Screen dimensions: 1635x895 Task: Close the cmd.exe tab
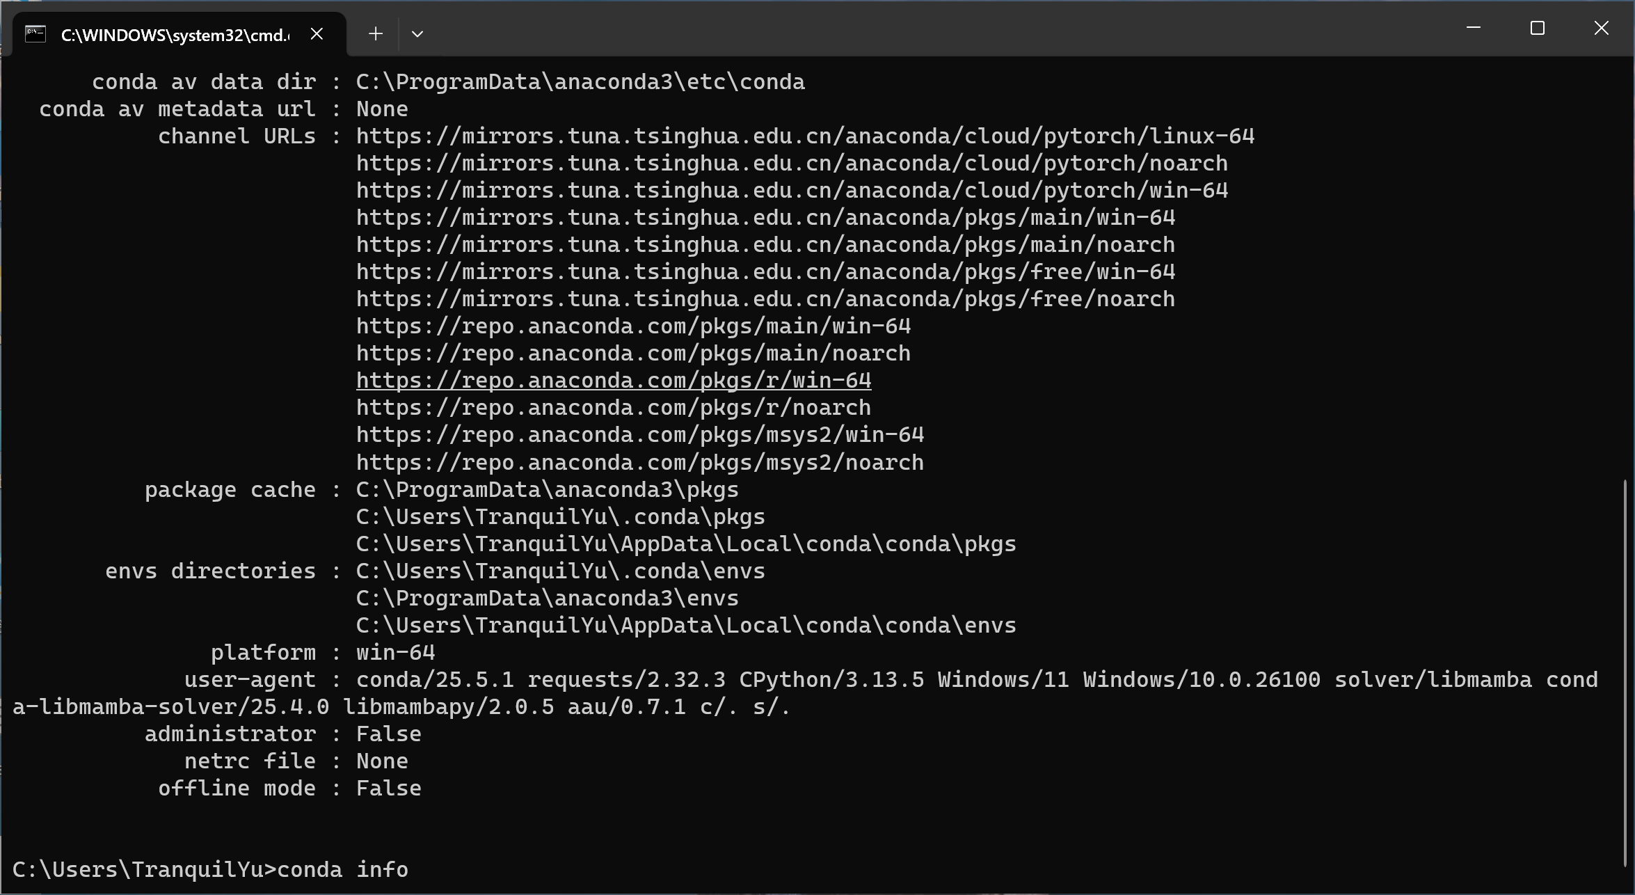point(317,34)
